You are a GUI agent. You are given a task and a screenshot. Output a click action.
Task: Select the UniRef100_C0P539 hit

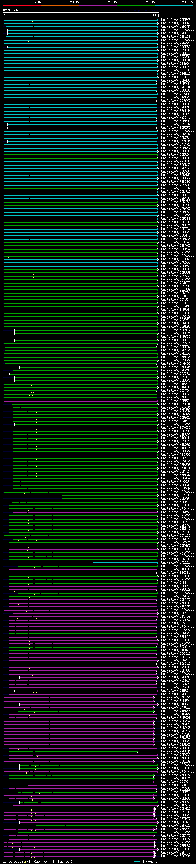(x=176, y=135)
